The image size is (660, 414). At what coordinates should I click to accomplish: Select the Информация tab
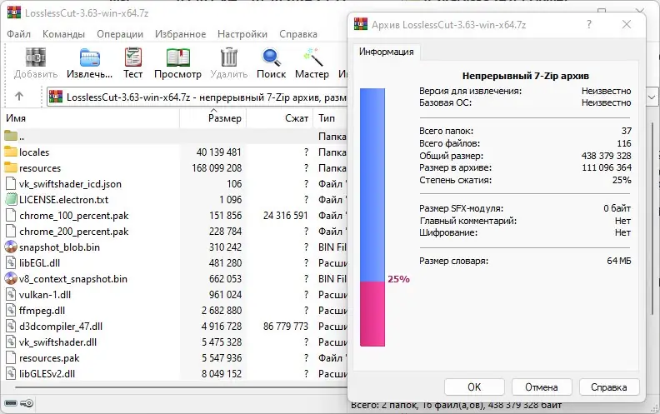pyautogui.click(x=387, y=52)
